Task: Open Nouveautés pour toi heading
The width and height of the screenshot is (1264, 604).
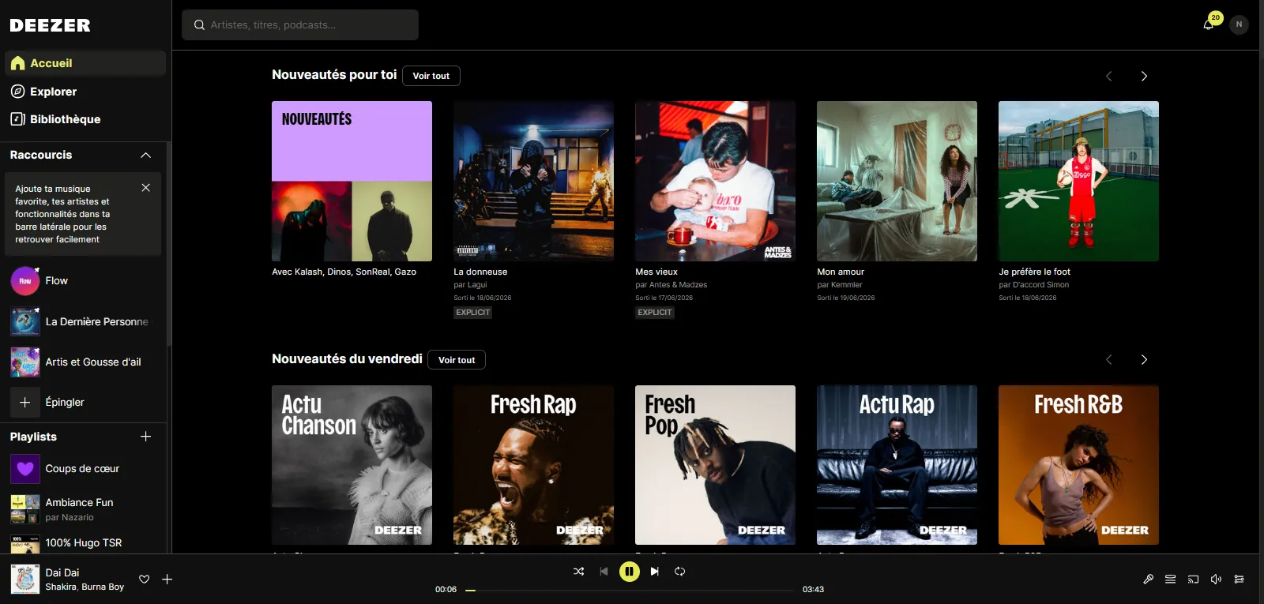Action: click(x=334, y=75)
